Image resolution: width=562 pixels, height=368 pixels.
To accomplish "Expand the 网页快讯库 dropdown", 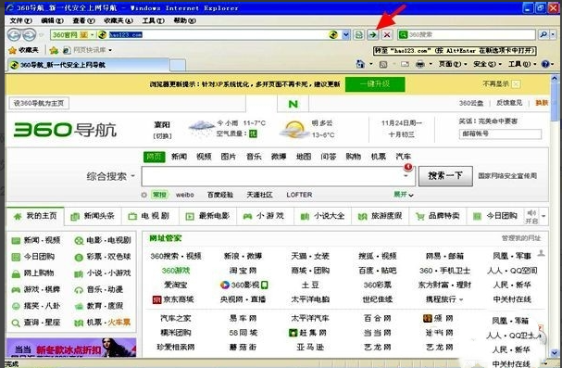I will click(110, 50).
